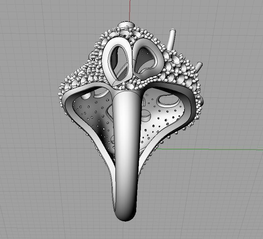
Task: Select the oval cutout on right perforated wall
Action: tap(168, 101)
